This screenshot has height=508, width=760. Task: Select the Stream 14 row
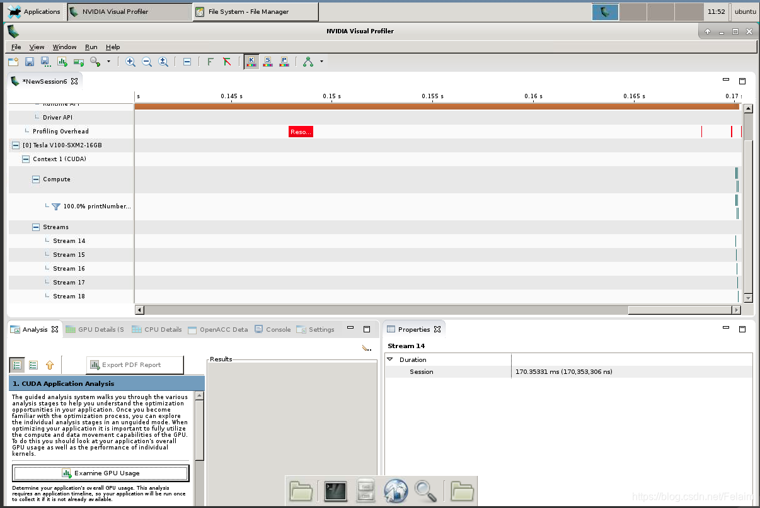click(71, 241)
